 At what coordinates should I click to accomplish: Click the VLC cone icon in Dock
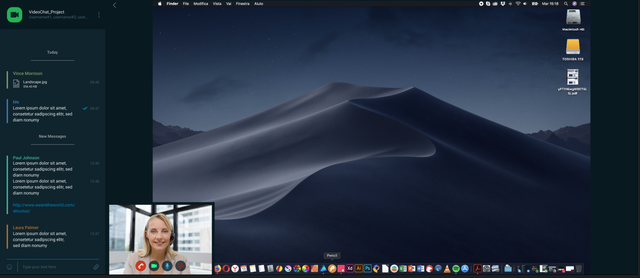tap(447, 269)
